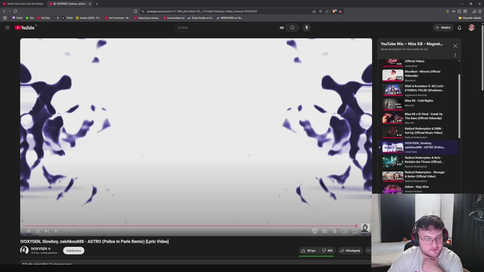
Task: Open the Twitch bookmark
Action: 17,18
